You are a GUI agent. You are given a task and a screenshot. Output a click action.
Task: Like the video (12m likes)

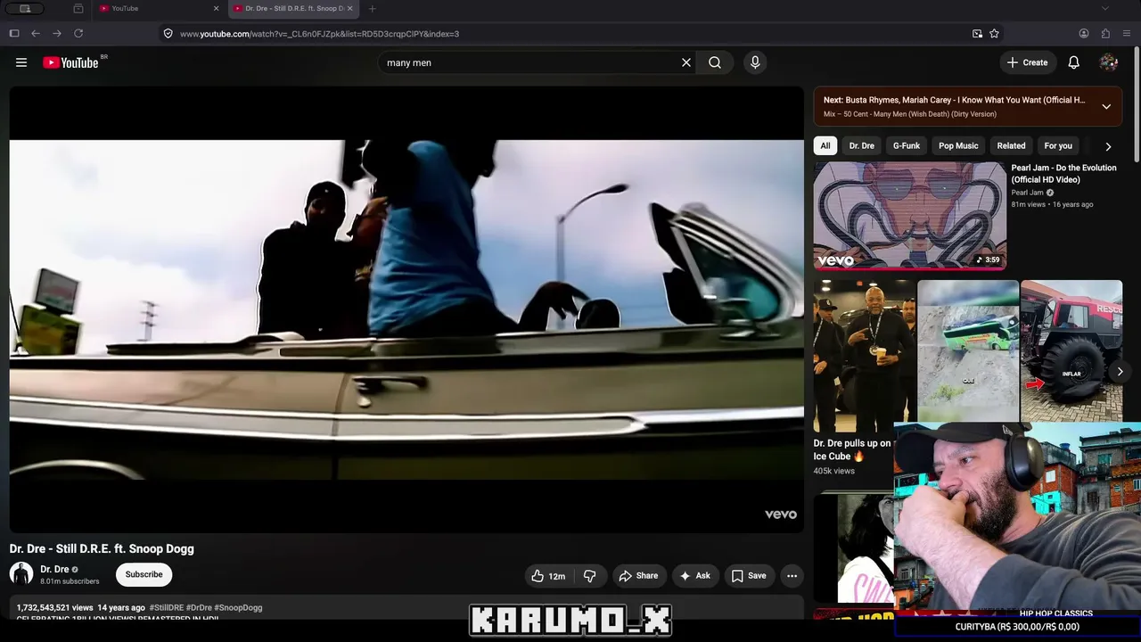pyautogui.click(x=548, y=576)
